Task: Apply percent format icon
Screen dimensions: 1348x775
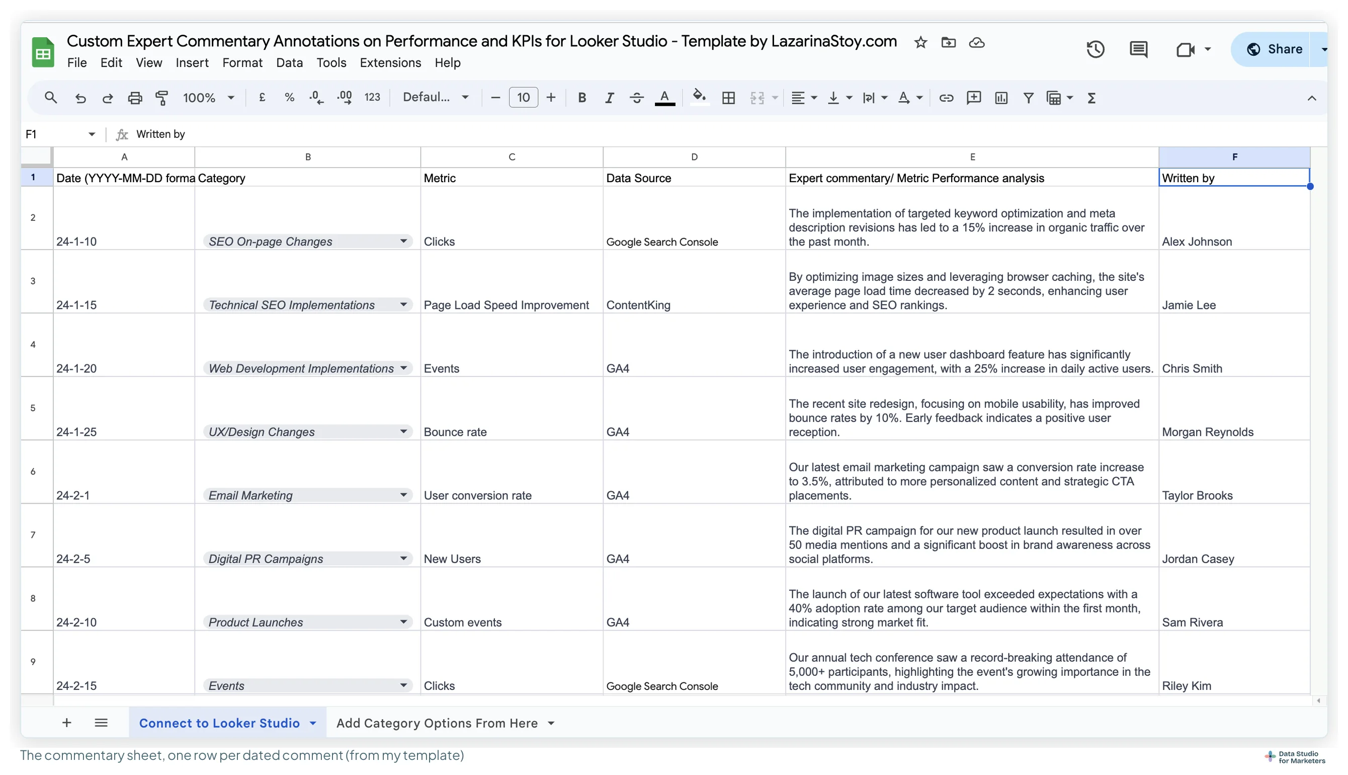Action: pyautogui.click(x=289, y=98)
